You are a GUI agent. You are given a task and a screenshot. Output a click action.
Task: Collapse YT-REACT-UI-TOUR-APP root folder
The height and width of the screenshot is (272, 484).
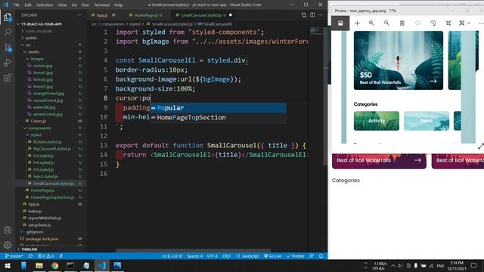tap(39, 24)
